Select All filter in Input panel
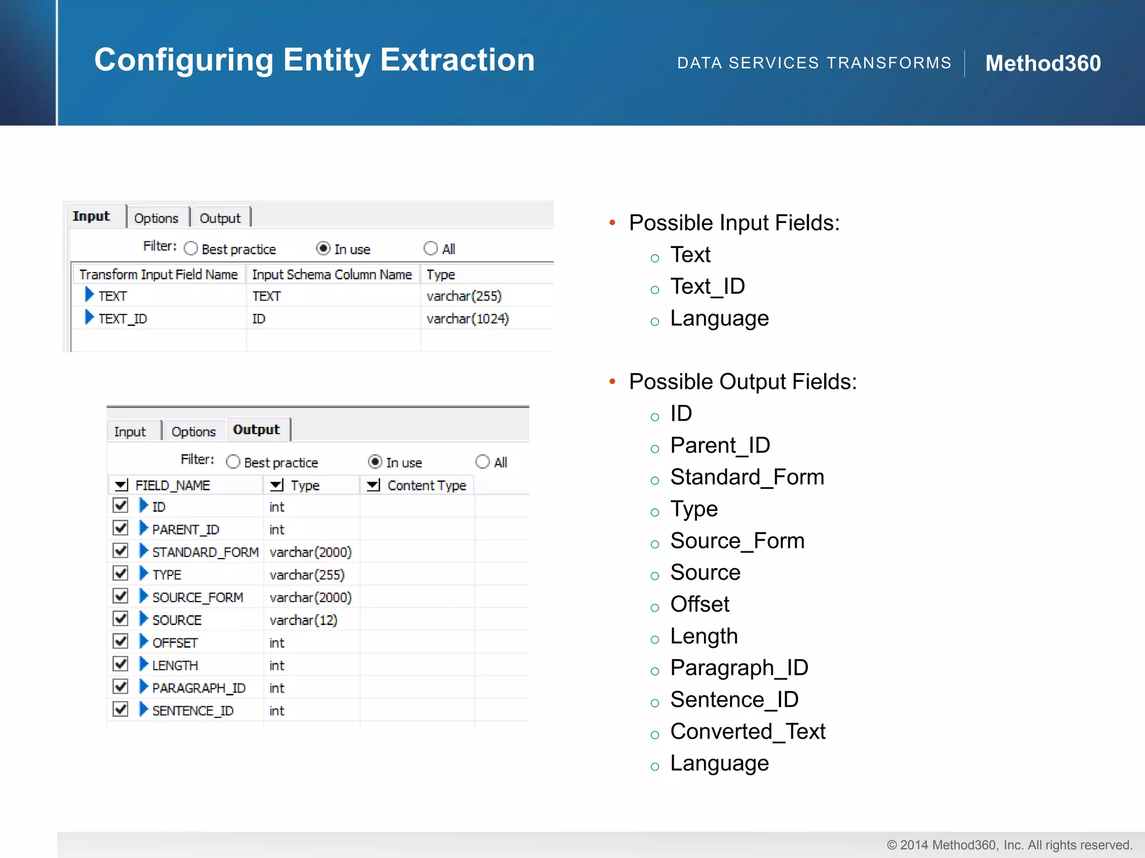 click(430, 248)
